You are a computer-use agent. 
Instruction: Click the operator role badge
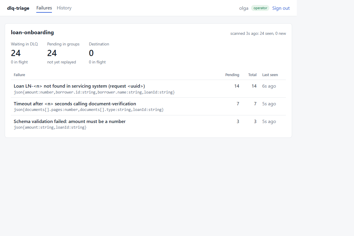260,8
